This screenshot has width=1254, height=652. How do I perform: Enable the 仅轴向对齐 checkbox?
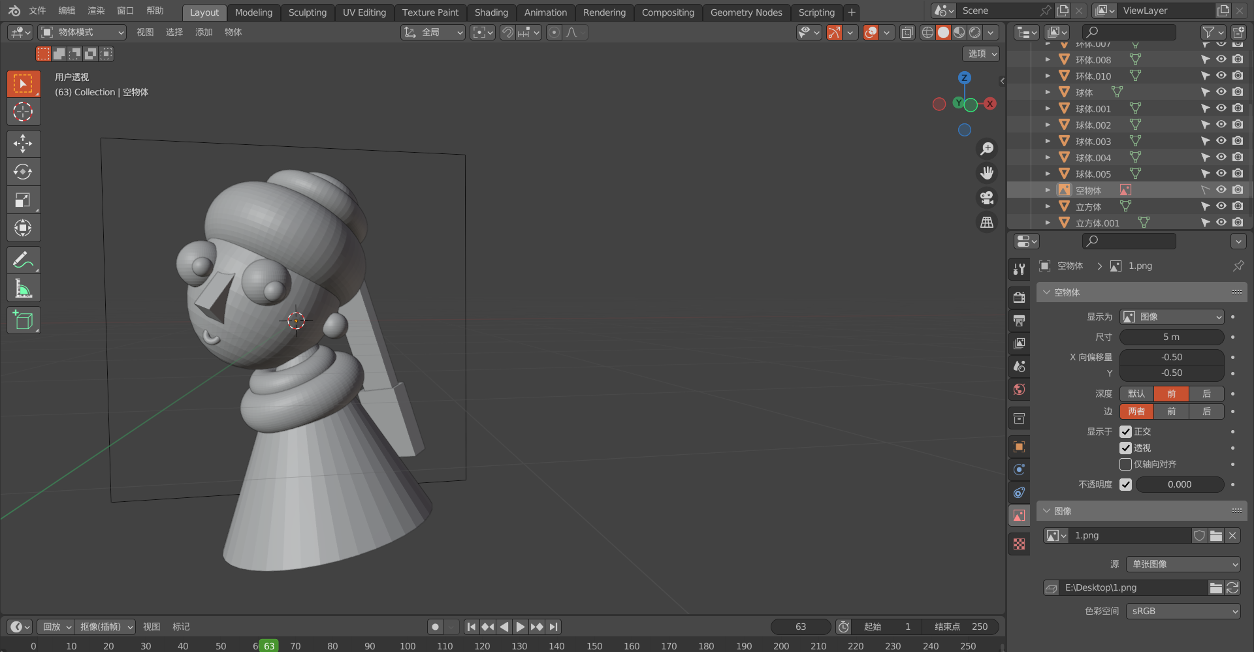pyautogui.click(x=1125, y=464)
